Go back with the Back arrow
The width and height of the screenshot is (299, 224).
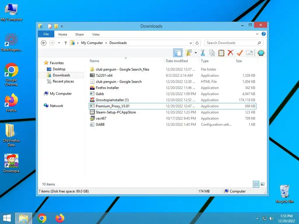tap(44, 43)
